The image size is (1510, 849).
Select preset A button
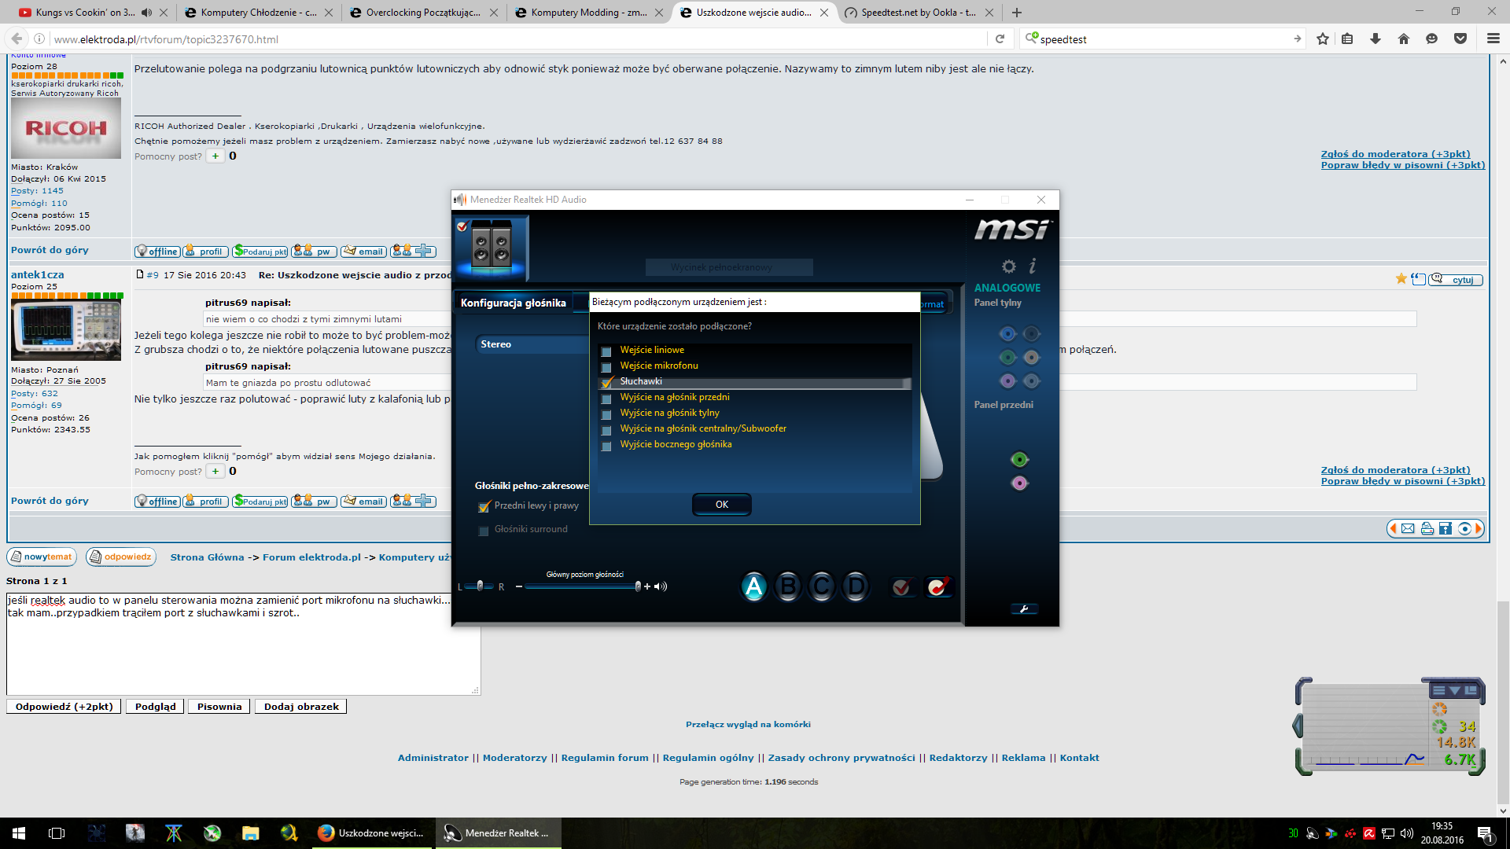click(753, 586)
